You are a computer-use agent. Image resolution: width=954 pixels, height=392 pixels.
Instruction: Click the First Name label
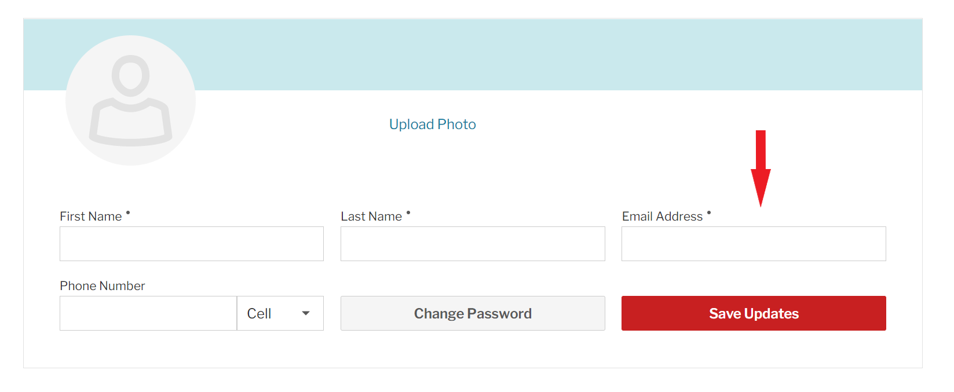pos(91,217)
